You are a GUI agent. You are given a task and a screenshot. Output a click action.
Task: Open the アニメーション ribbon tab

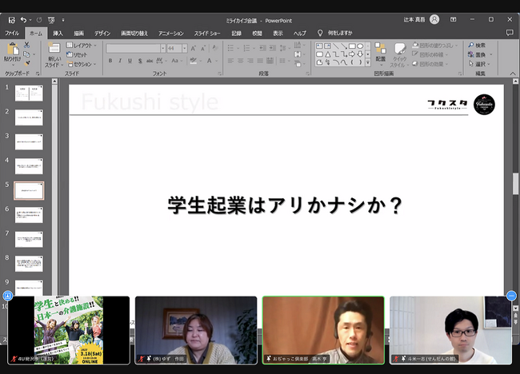[x=170, y=33]
